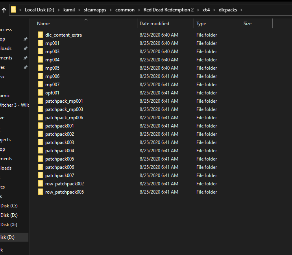Expand chevron after Red Dead Redemption 2 breadcrumb

198,10
